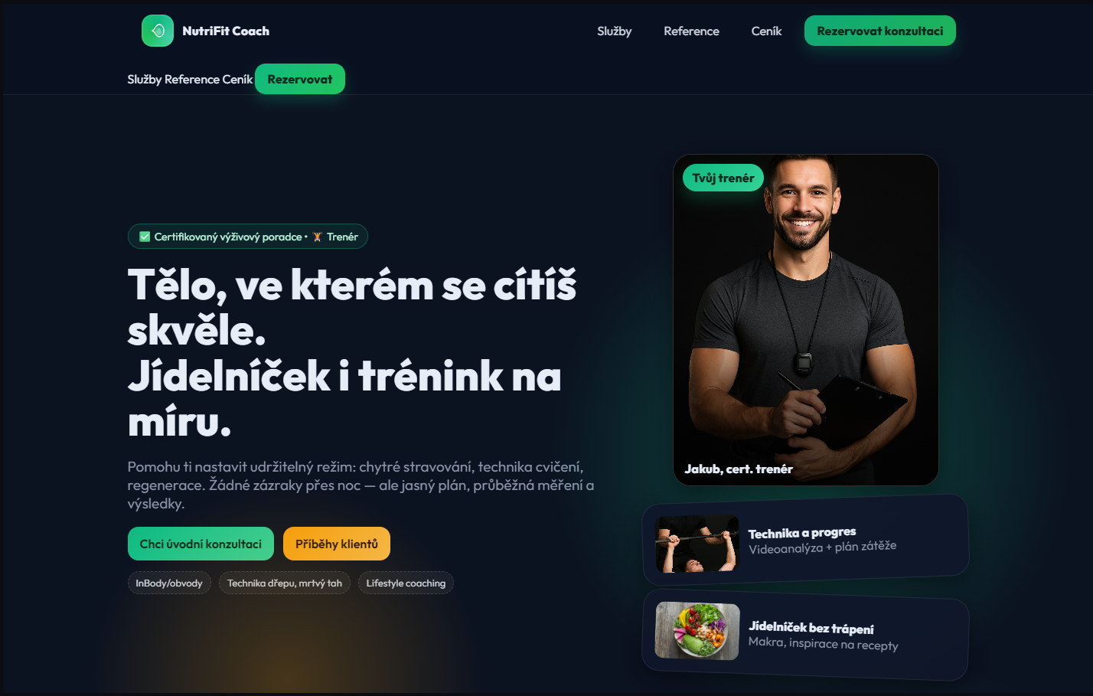Click the secondary green Rezervovat button
This screenshot has height=696, width=1093.
tap(300, 79)
